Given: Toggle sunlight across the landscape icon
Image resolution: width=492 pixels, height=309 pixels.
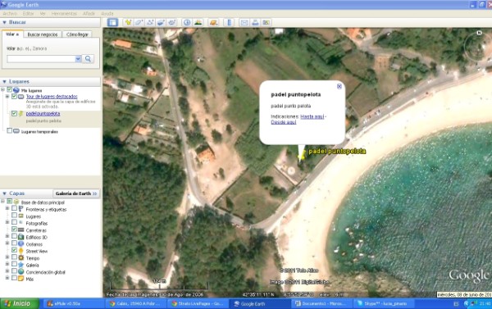Looking at the screenshot, I should [198, 22].
